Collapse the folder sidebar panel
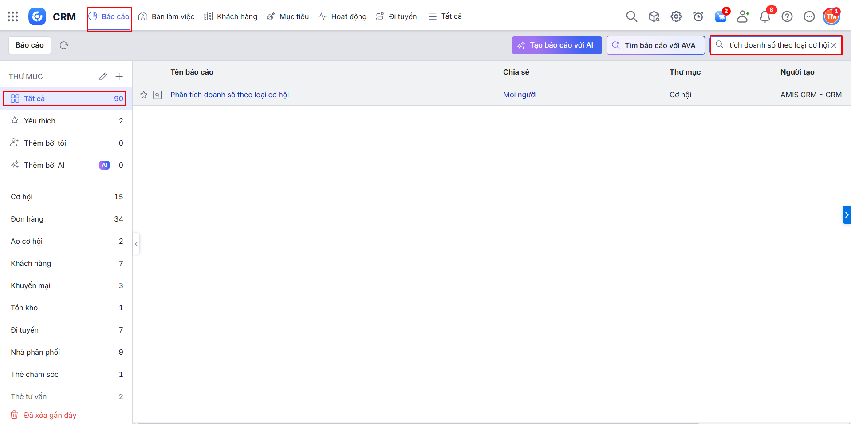This screenshot has width=851, height=424. pyautogui.click(x=137, y=244)
